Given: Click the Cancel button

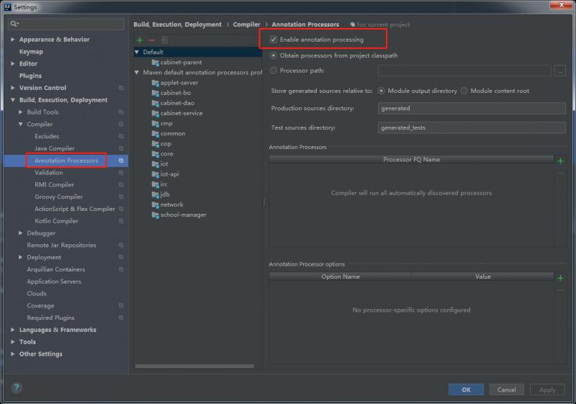Looking at the screenshot, I should (507, 390).
